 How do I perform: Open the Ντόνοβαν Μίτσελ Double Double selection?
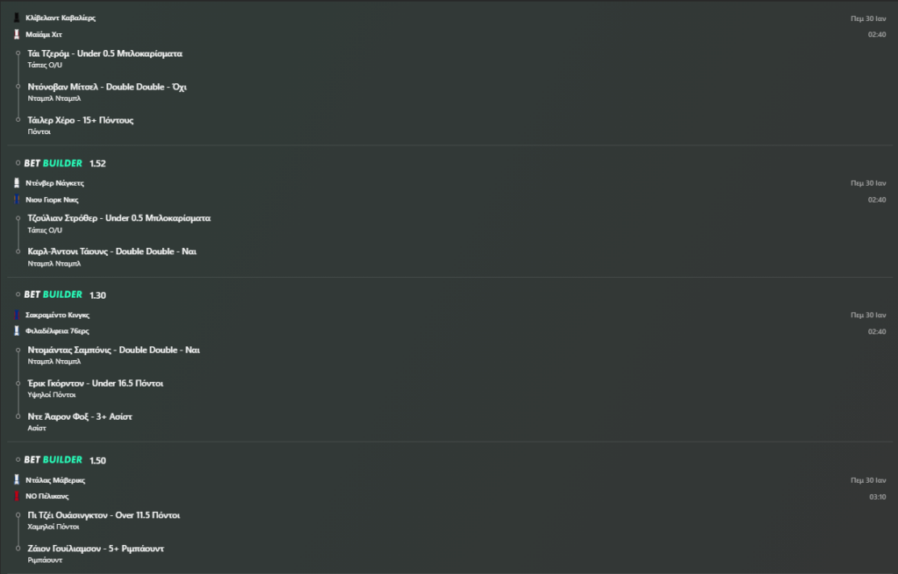[x=107, y=87]
